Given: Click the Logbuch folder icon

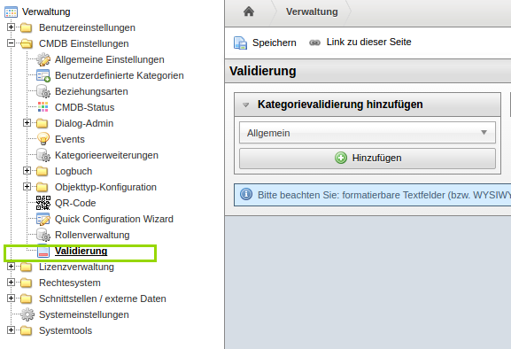Looking at the screenshot, I should [42, 172].
